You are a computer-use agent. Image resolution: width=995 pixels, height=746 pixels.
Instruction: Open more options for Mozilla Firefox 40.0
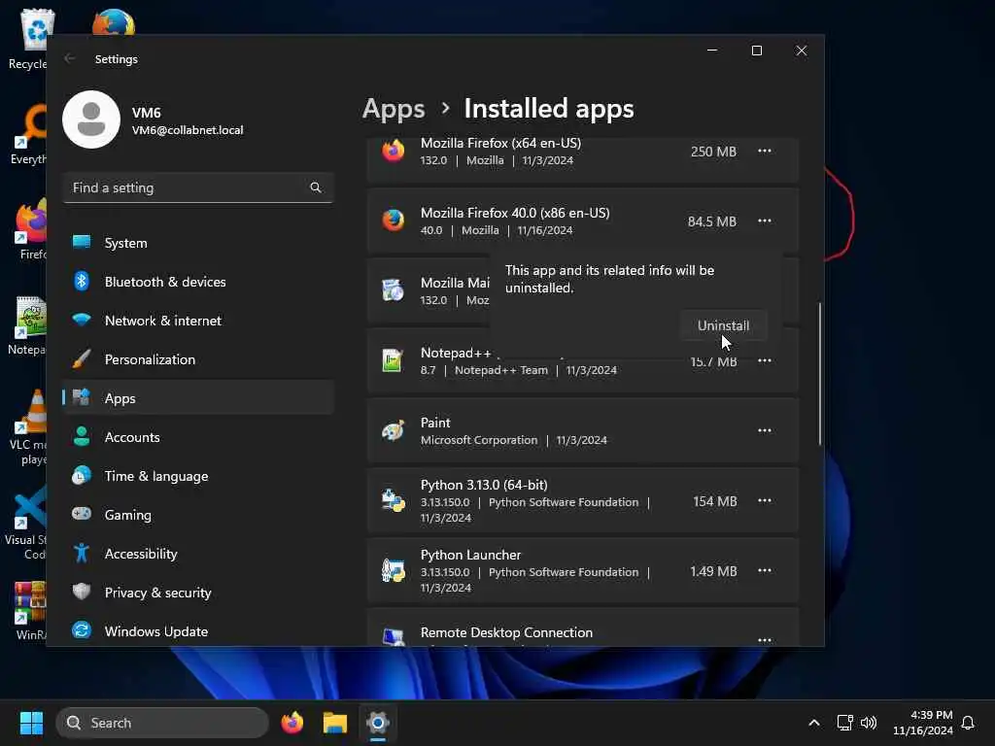tap(764, 220)
